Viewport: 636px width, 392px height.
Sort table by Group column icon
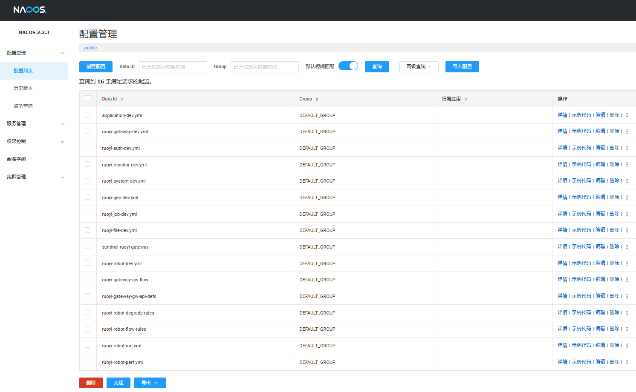click(317, 99)
